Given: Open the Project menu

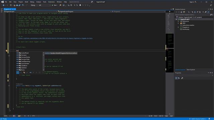Looking at the screenshot, I should [x=21, y=2].
